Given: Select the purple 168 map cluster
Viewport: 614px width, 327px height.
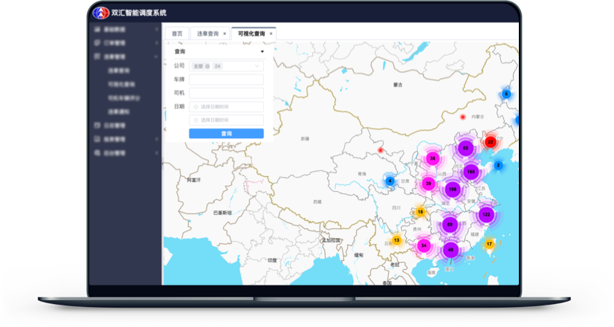Looking at the screenshot, I should click(x=470, y=171).
